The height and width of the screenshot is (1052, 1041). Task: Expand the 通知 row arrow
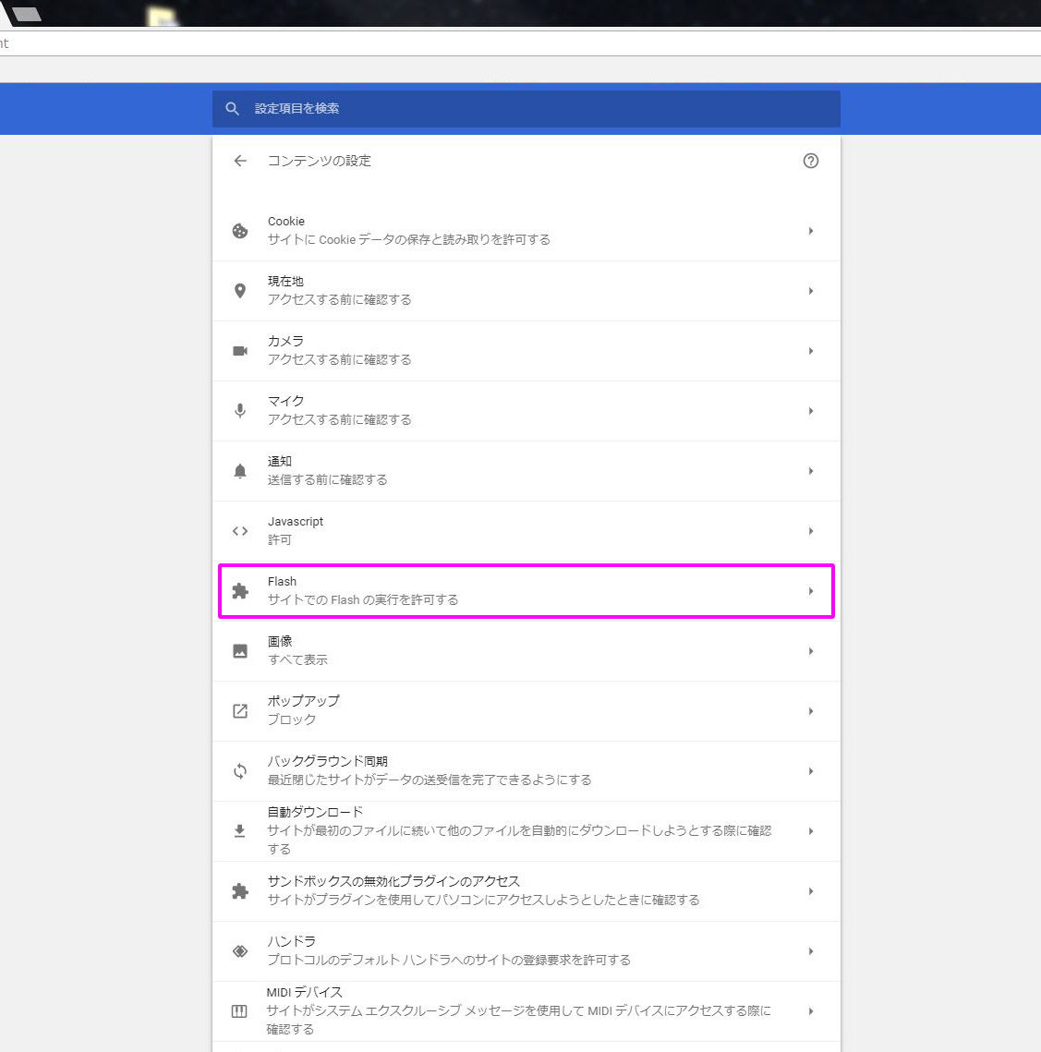coord(811,471)
